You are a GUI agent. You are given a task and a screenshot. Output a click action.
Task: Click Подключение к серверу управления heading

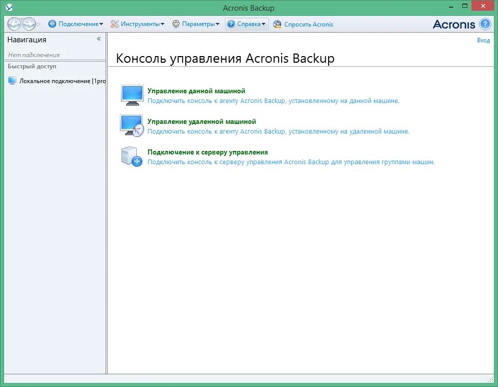207,152
